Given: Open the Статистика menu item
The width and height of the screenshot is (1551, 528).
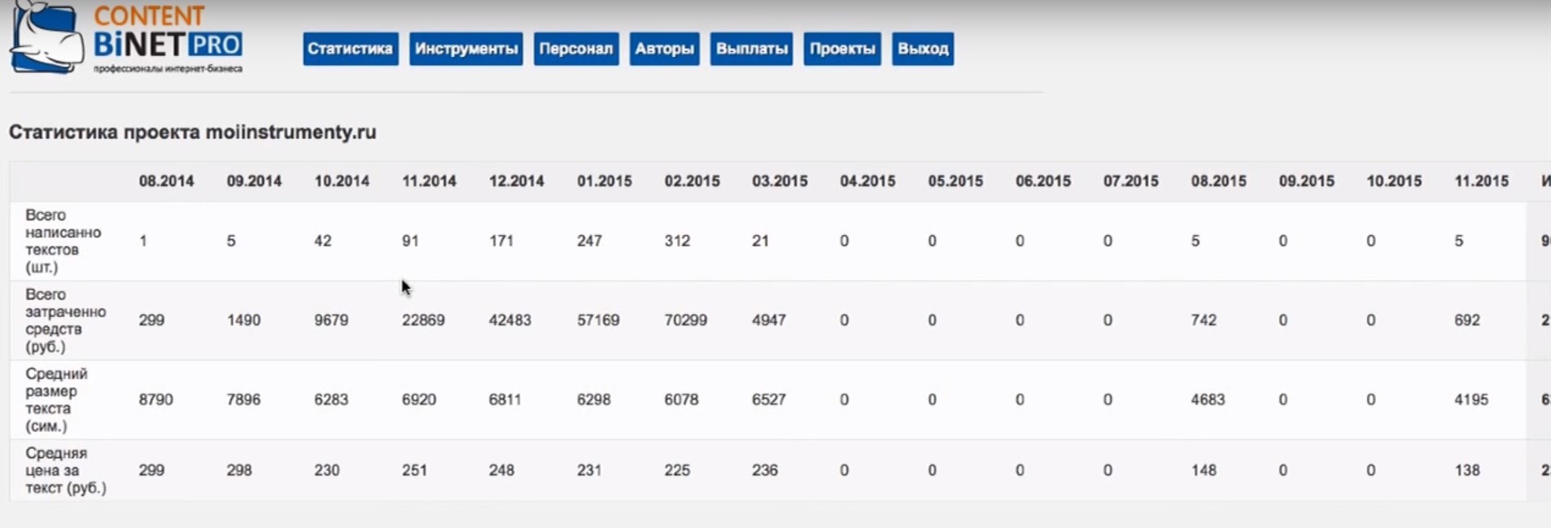Looking at the screenshot, I should pos(351,49).
